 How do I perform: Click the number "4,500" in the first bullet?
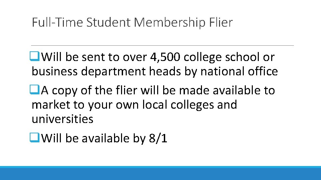click(x=165, y=57)
